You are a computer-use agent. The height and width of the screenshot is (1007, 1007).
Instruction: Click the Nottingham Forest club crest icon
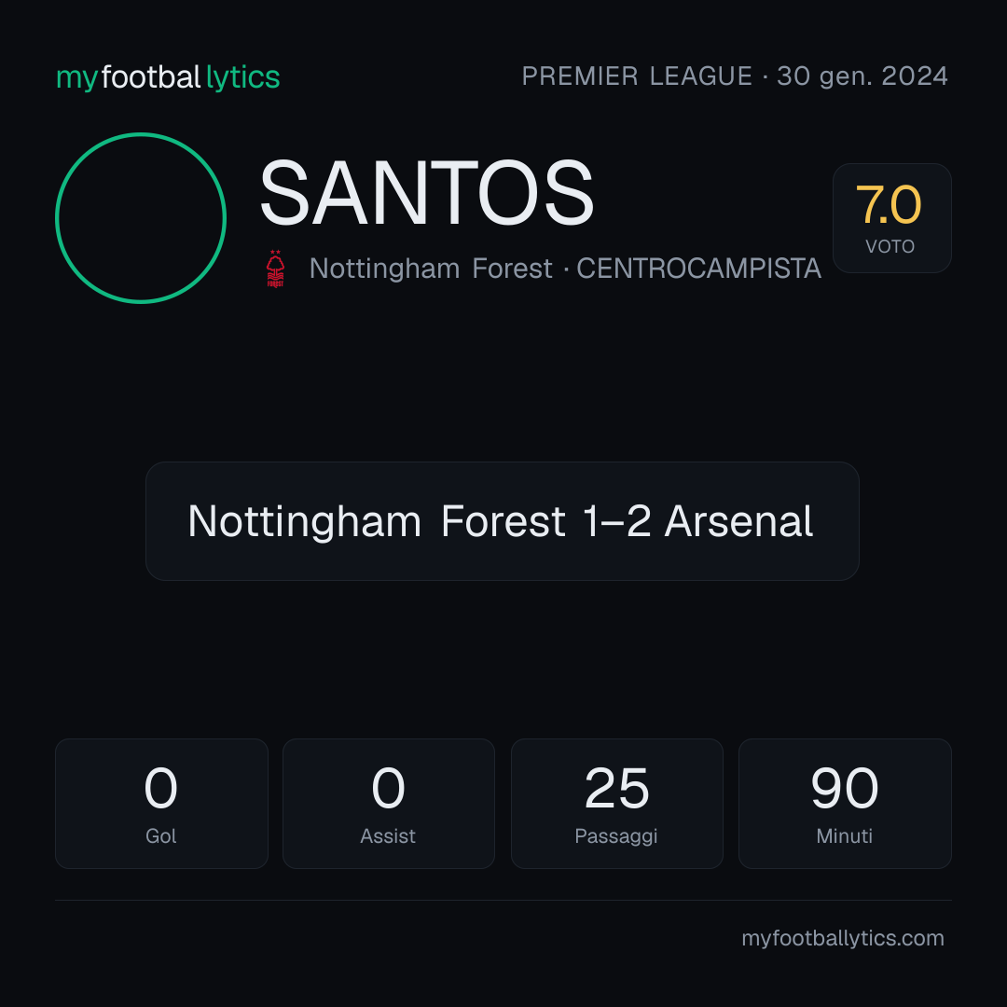[275, 269]
